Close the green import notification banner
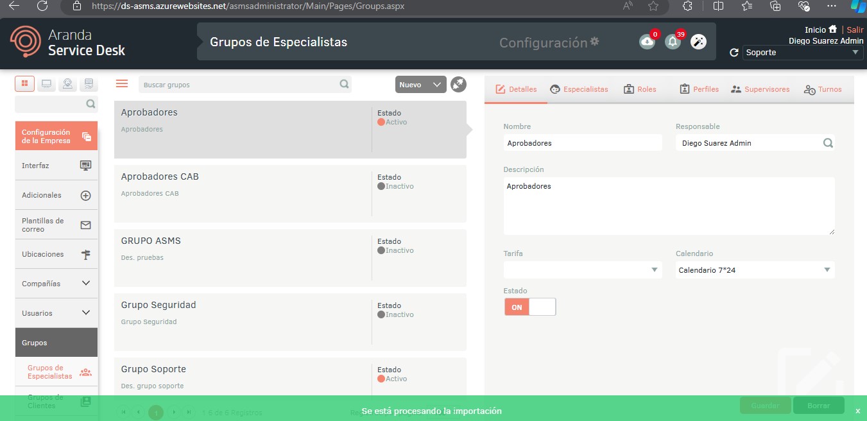Viewport: 867px width, 421px height. coord(857,411)
